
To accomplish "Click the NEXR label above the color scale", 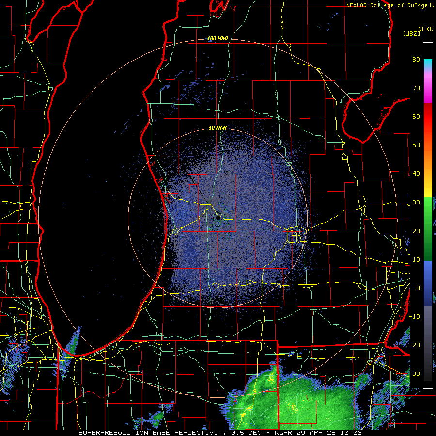I will point(425,29).
